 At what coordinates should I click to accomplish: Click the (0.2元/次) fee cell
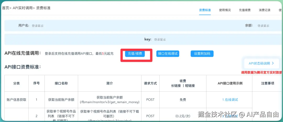[183, 115]
